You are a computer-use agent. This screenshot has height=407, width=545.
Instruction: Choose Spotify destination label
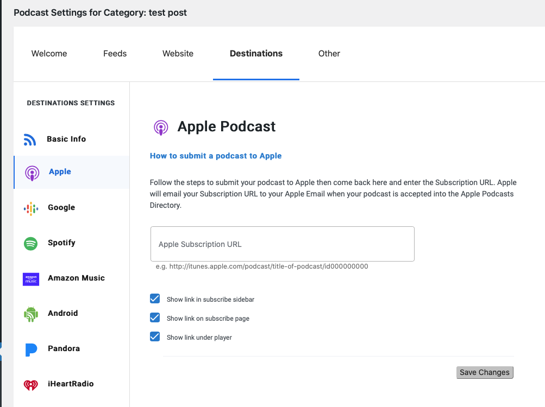(x=61, y=243)
